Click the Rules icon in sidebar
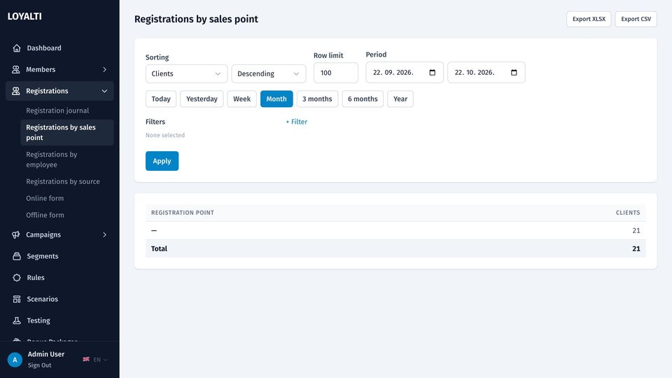Image resolution: width=672 pixels, height=378 pixels. click(x=17, y=277)
